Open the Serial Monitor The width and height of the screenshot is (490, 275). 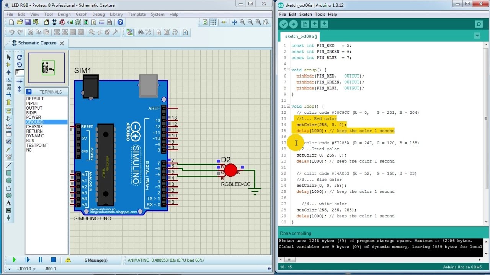479,24
